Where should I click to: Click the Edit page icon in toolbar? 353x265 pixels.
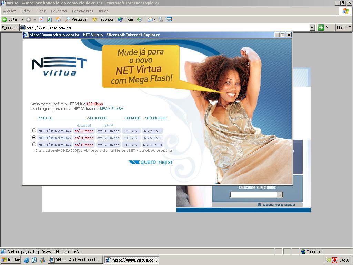[169, 19]
